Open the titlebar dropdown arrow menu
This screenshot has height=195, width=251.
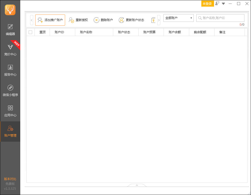point(223,4)
